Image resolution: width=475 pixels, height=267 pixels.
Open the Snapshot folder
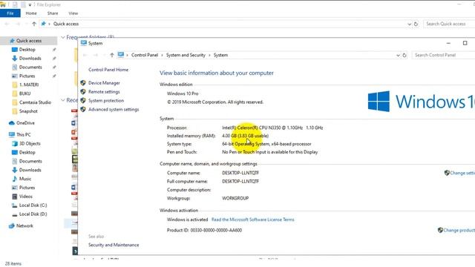[28, 111]
